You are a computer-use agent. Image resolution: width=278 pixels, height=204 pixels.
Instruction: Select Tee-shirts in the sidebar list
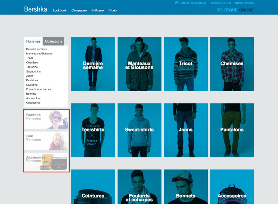pos(32,67)
